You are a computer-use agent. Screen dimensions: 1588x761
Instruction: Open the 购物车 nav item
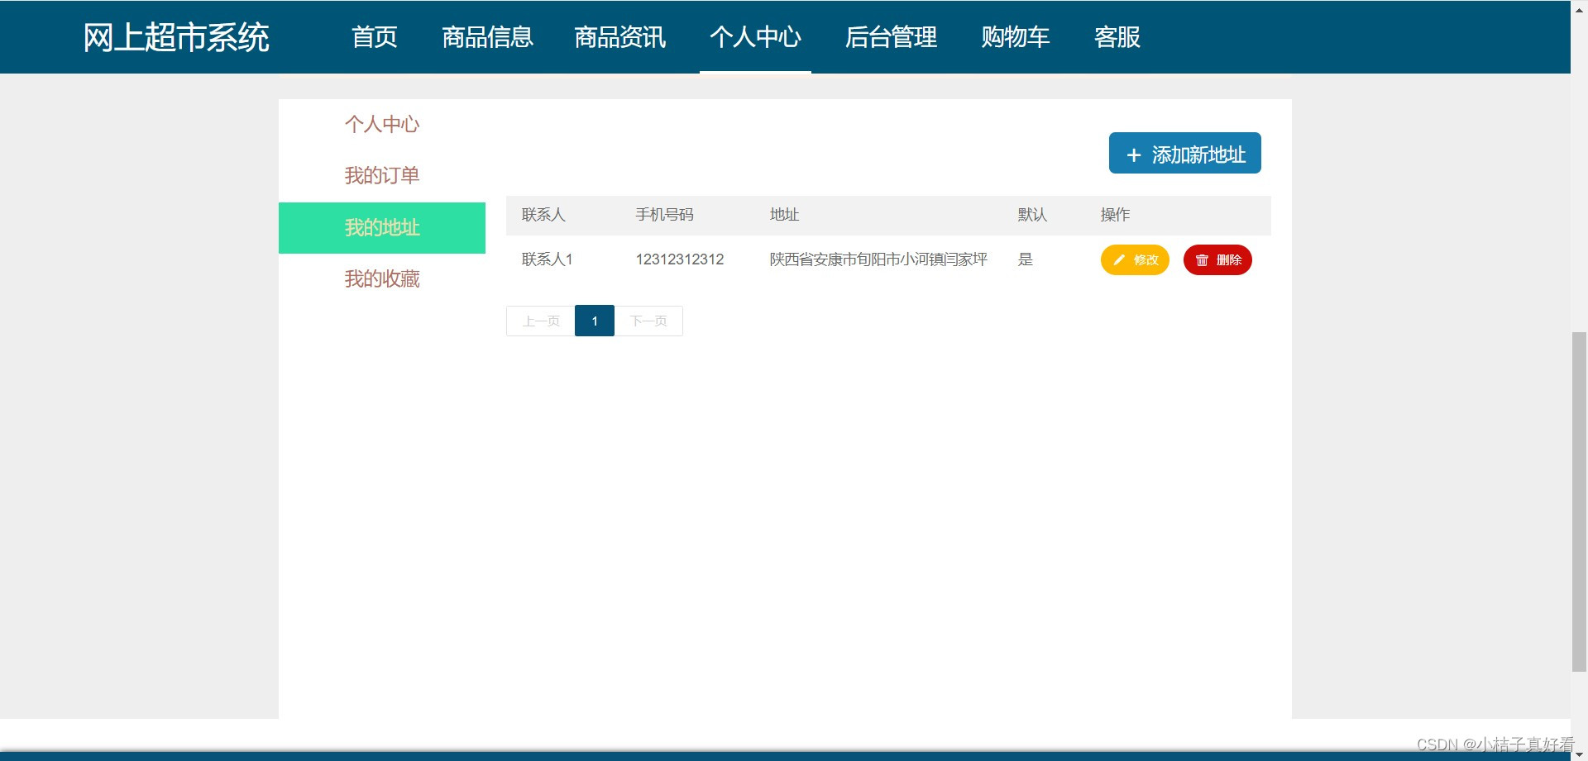tap(1016, 37)
